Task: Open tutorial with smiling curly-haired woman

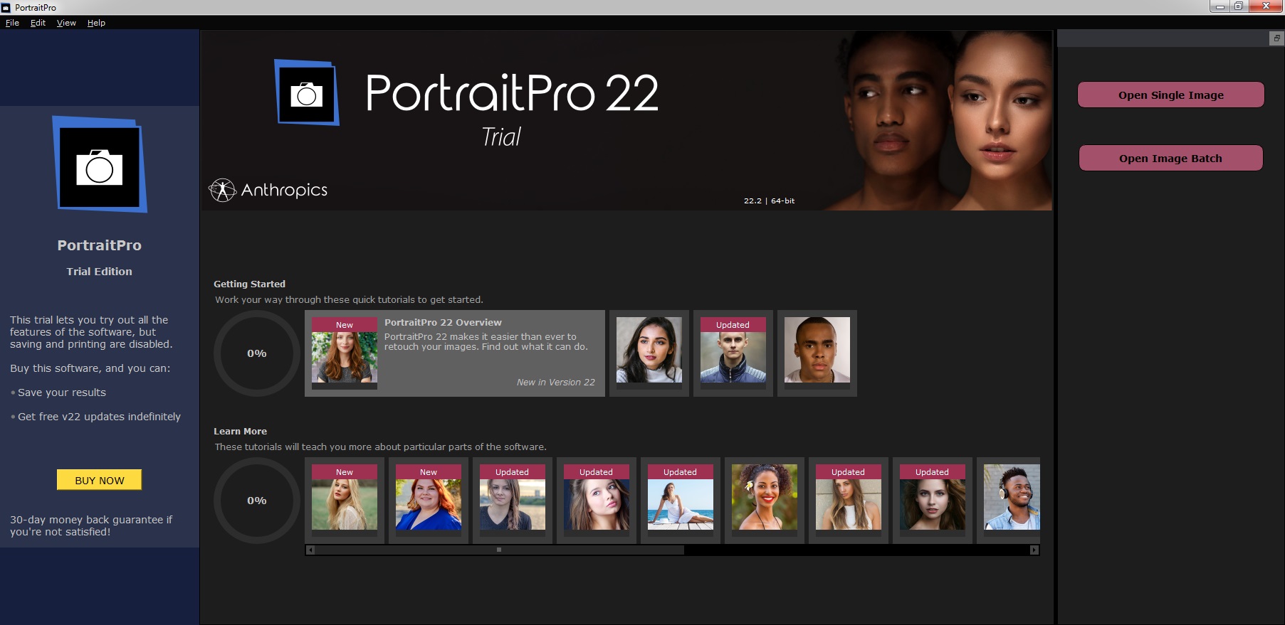Action: (x=765, y=501)
